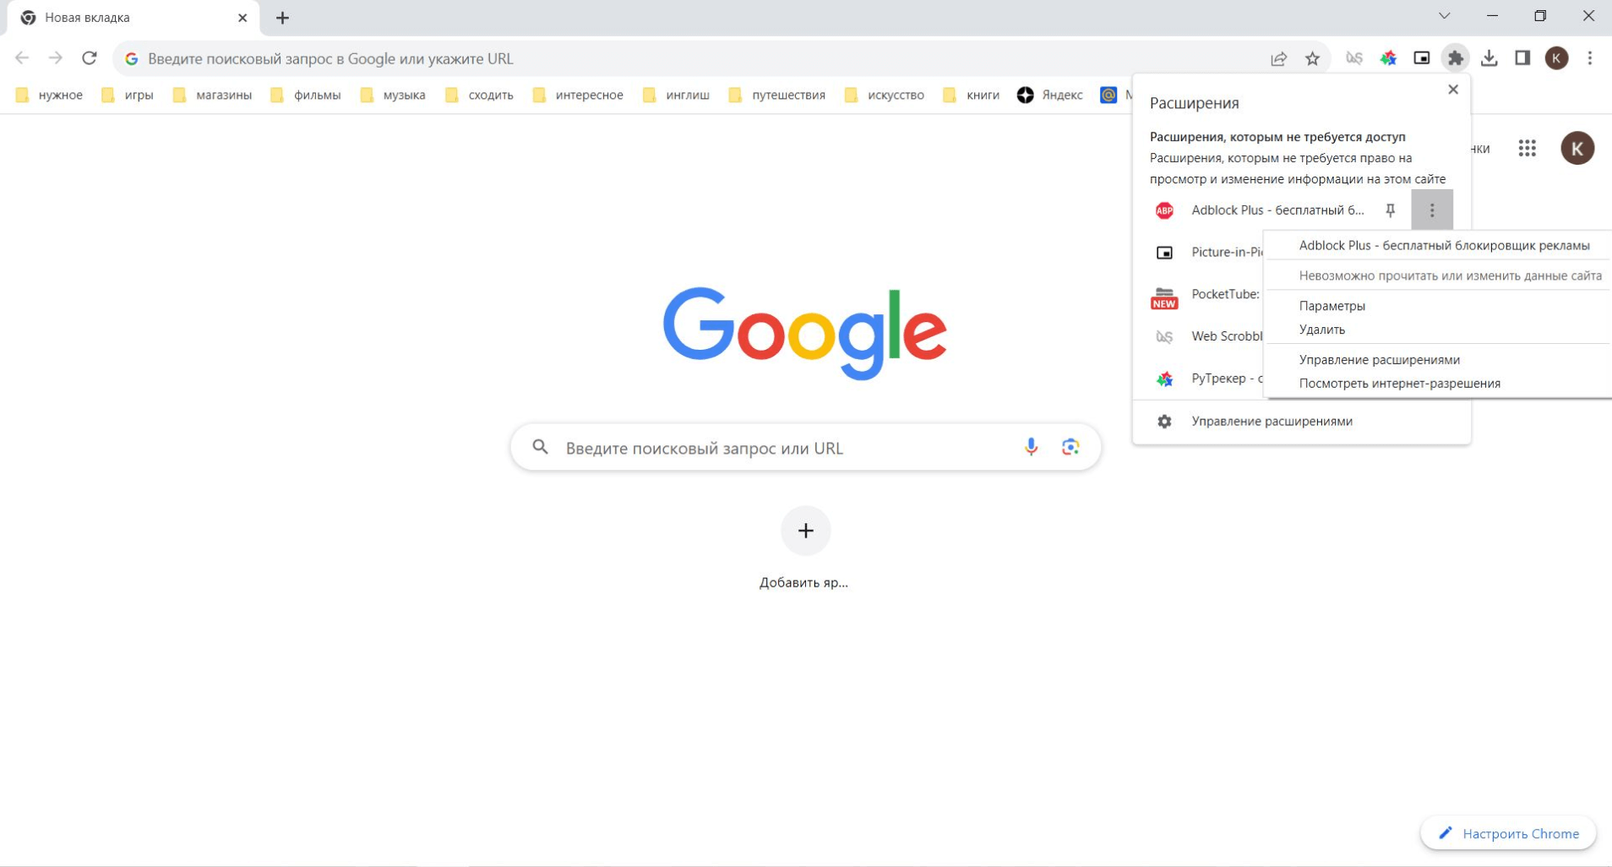This screenshot has height=867, width=1612.
Task: Open the Google apps grid icon
Action: pos(1527,149)
